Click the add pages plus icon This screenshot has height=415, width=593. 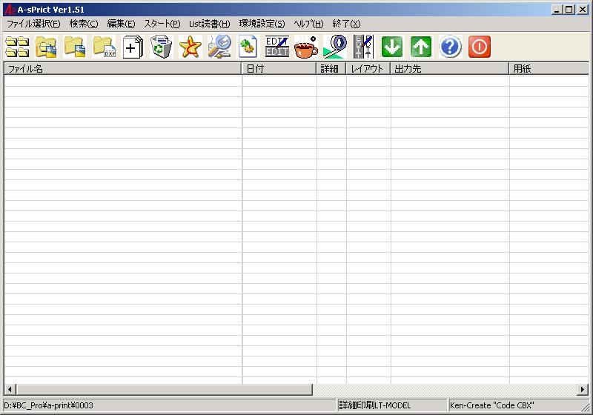click(133, 47)
